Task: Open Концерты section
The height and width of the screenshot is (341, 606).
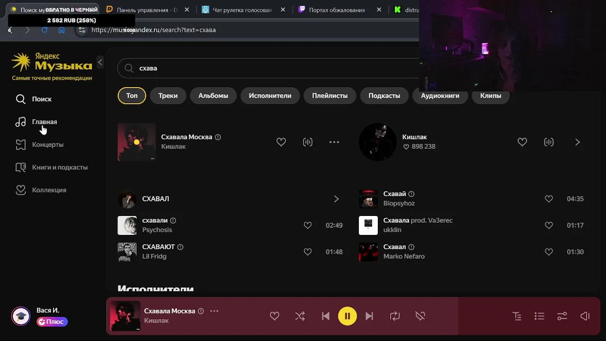Action: click(x=39, y=144)
